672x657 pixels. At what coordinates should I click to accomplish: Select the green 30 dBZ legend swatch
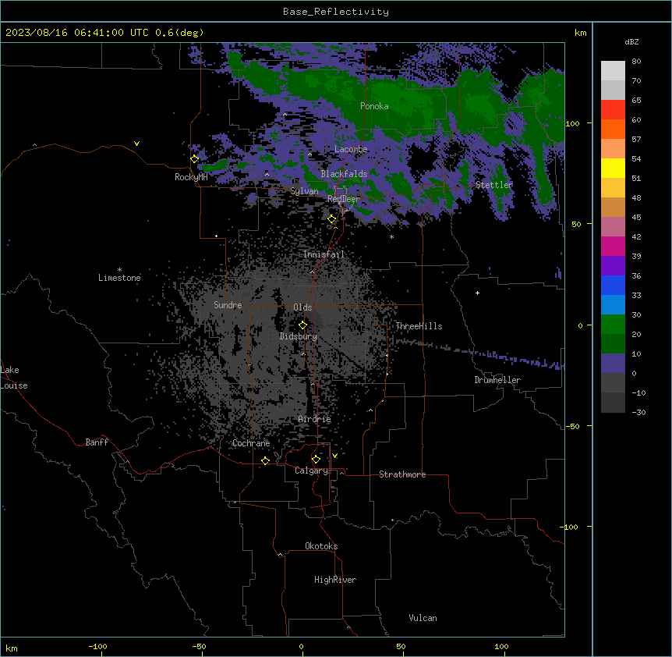tap(613, 325)
